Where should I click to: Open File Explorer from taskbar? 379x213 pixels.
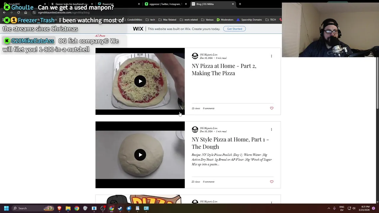pyautogui.click(x=68, y=208)
